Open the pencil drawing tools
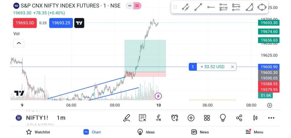291x138 pixels. tap(127, 118)
